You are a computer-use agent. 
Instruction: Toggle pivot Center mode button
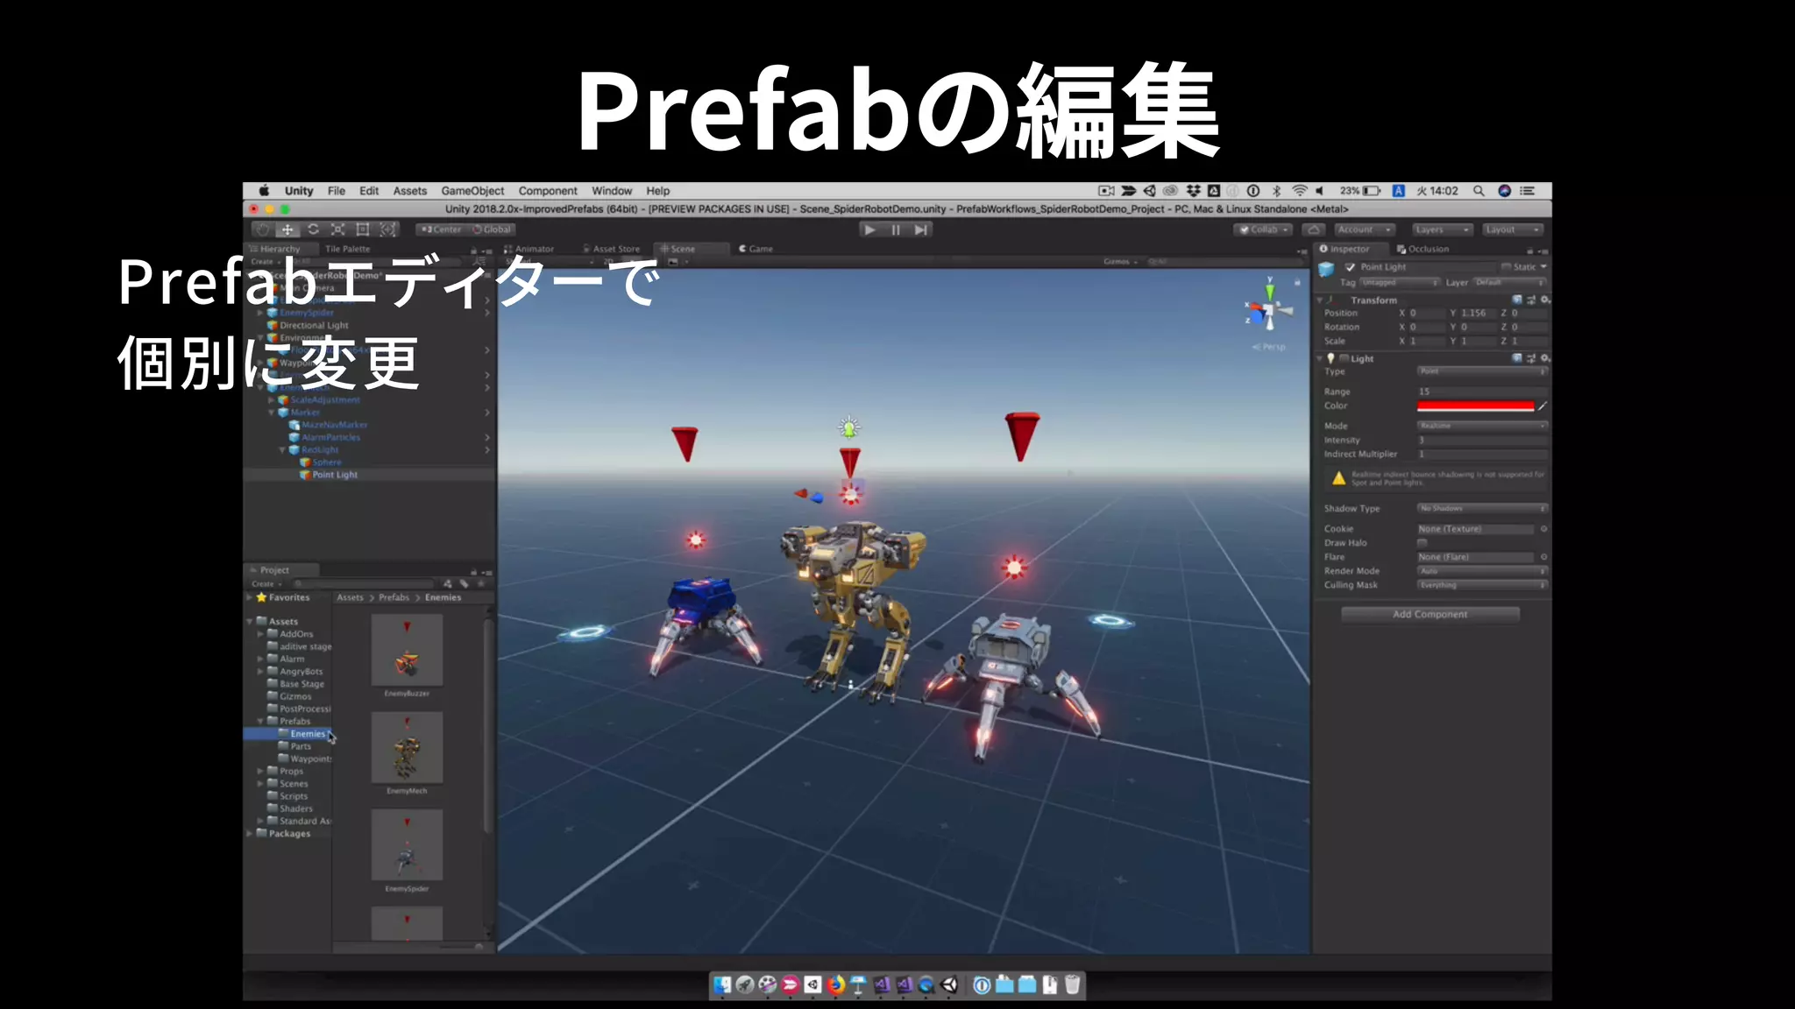point(441,229)
